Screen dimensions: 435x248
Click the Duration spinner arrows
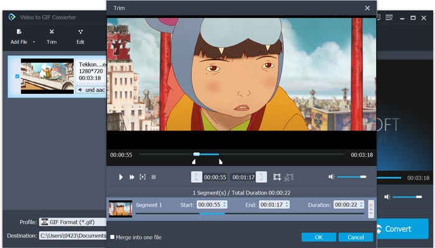(361, 204)
